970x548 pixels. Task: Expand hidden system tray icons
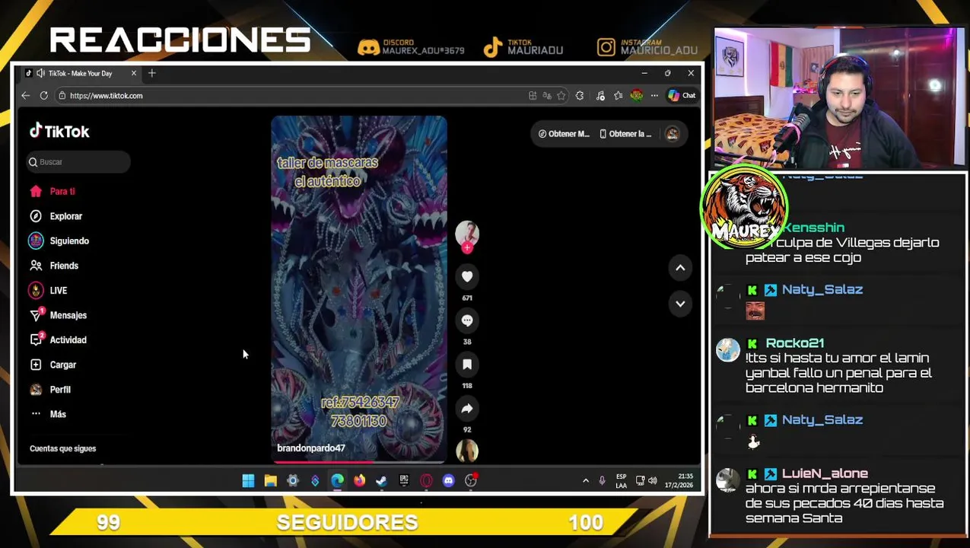click(585, 480)
